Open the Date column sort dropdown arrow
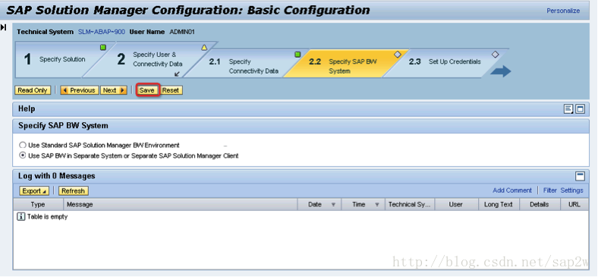This screenshot has width=598, height=277. (333, 205)
